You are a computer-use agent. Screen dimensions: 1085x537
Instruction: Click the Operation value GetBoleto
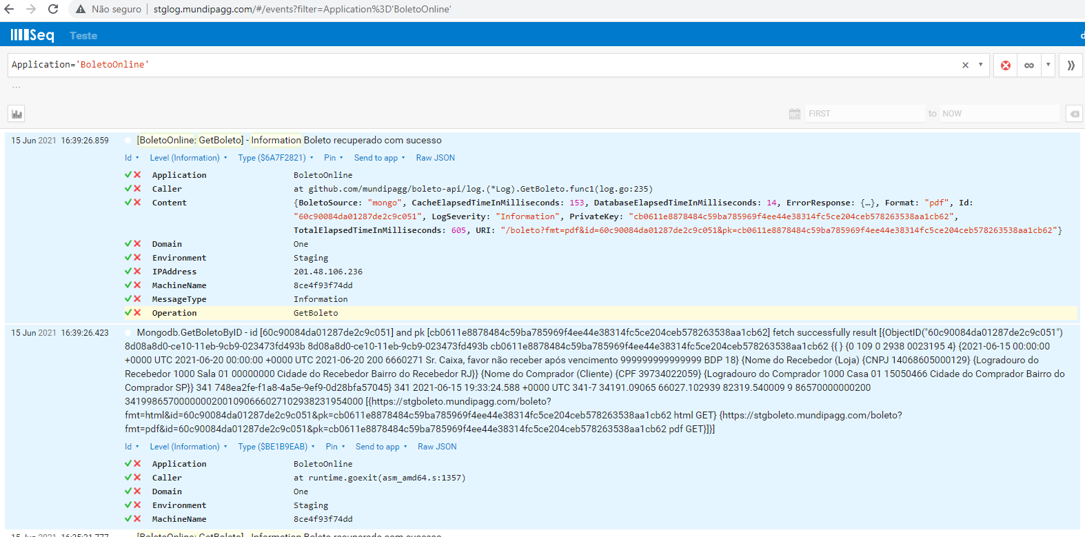coord(316,313)
